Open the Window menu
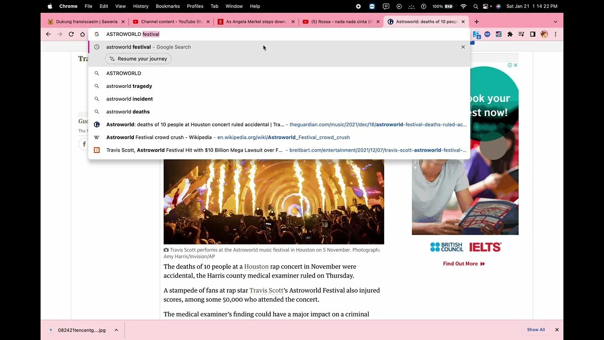Viewport: 604px width, 340px height. click(x=234, y=6)
